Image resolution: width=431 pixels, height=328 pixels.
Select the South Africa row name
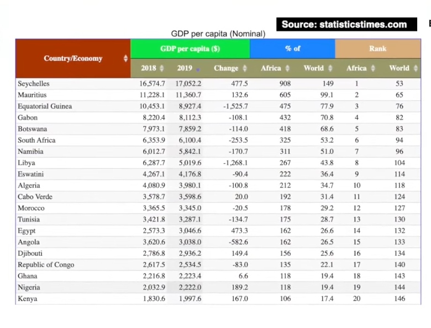pyautogui.click(x=36, y=140)
